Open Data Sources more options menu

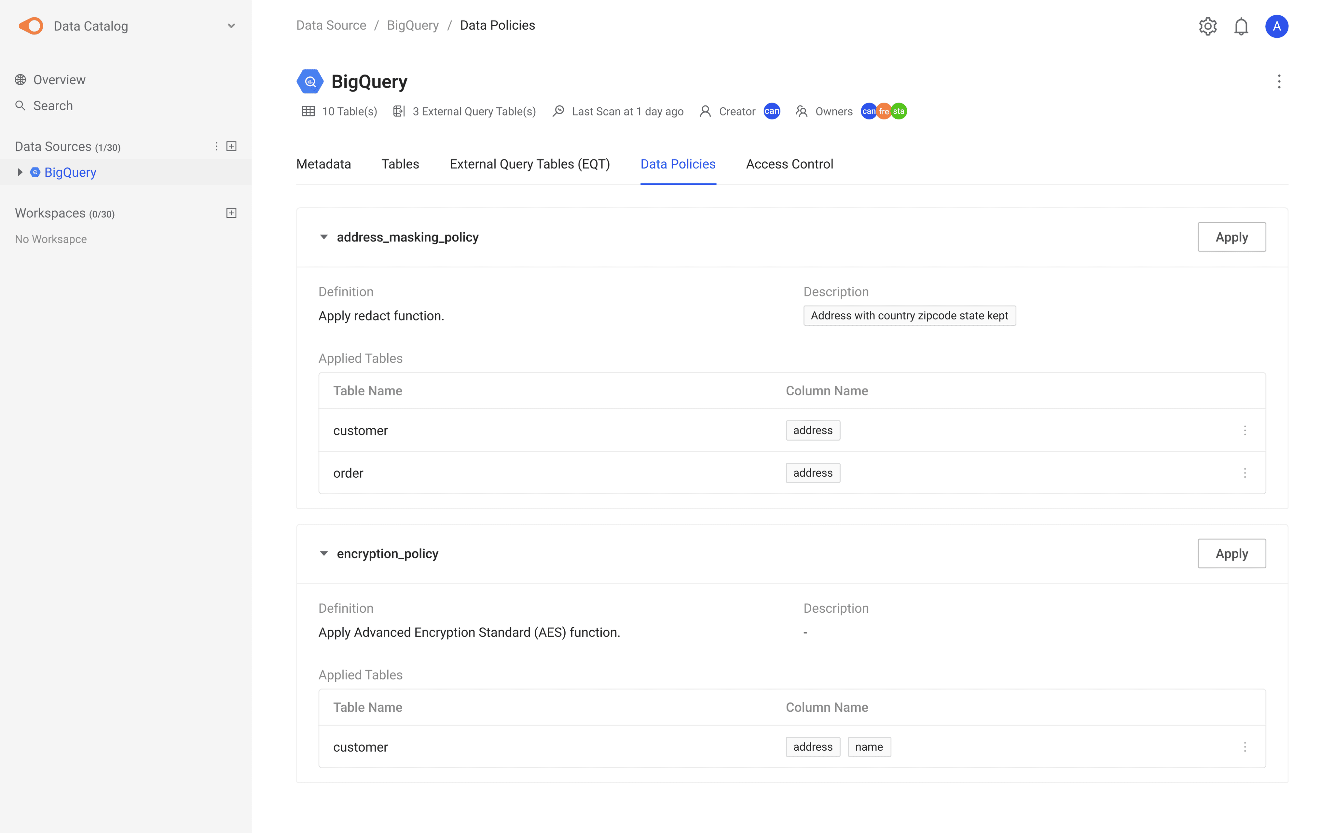(x=216, y=146)
